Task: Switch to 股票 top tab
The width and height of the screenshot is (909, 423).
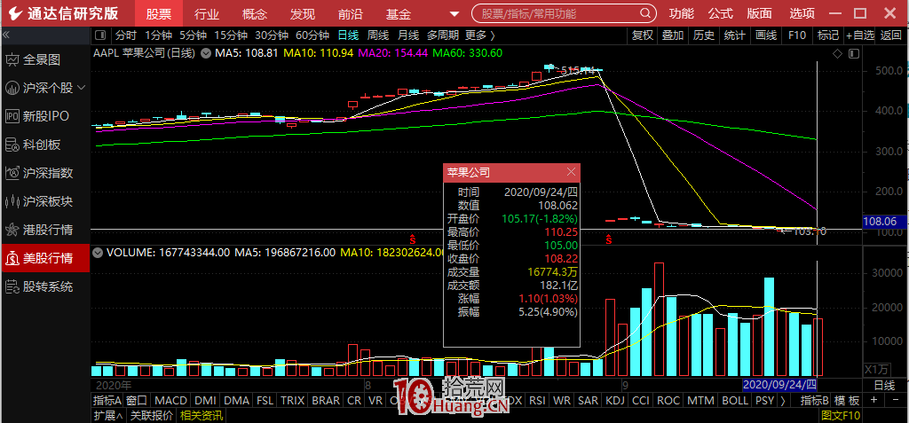Action: [158, 13]
